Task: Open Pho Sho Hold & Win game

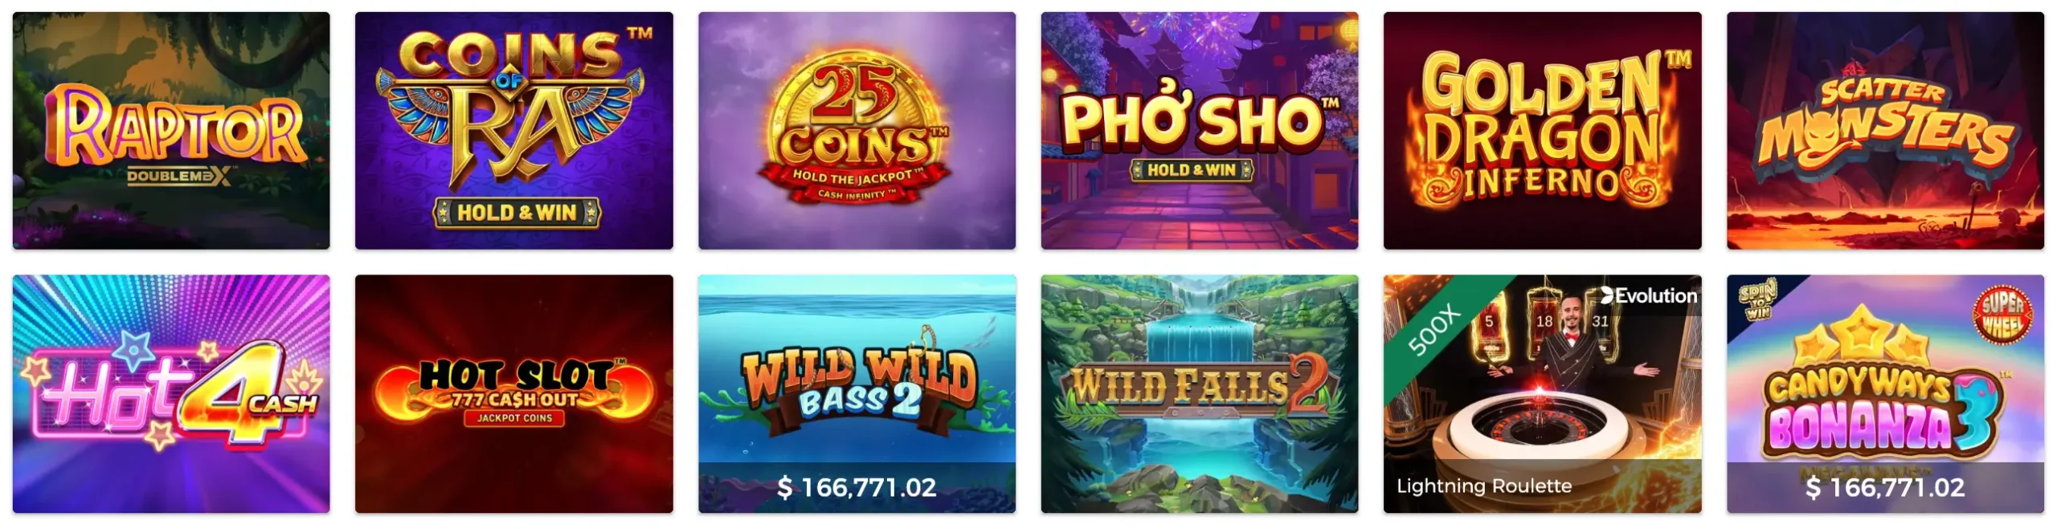Action: tap(1200, 130)
